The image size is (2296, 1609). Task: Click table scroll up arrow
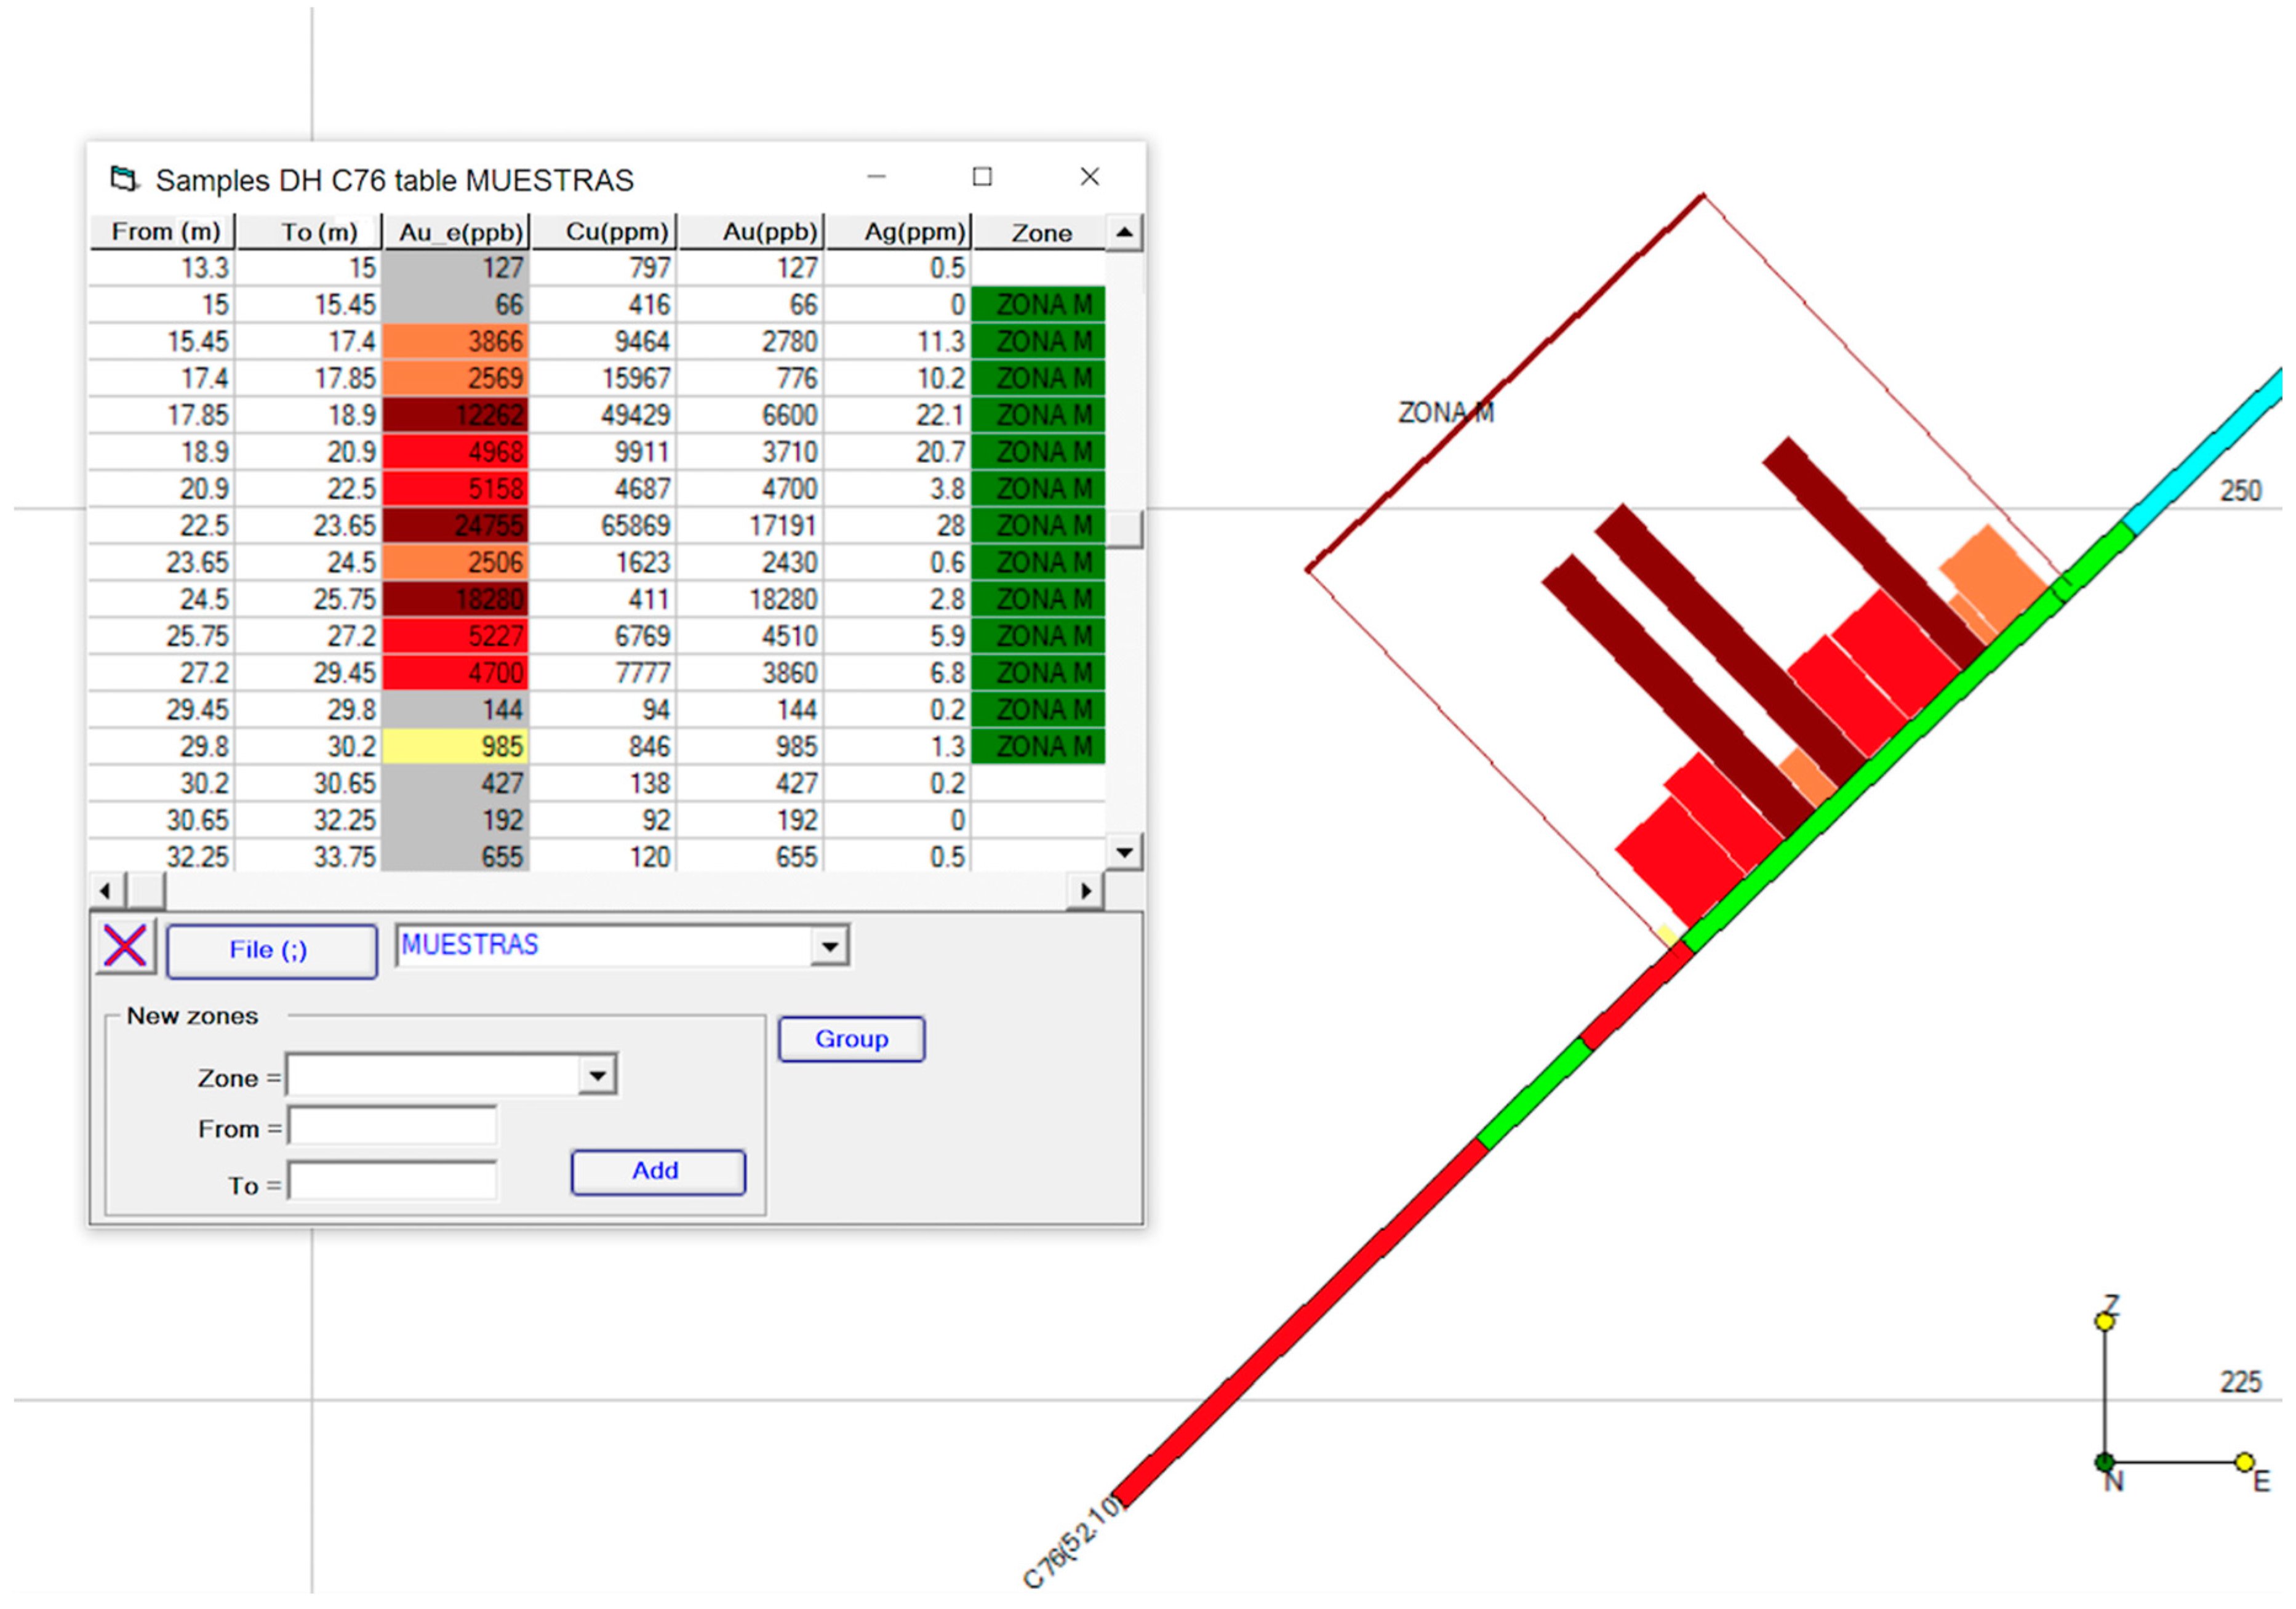tap(1124, 233)
